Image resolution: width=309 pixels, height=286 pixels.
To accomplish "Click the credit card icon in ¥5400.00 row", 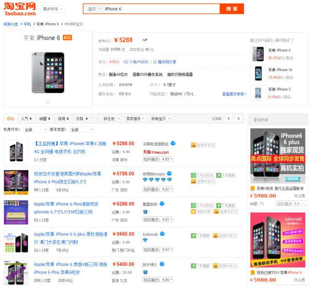I will pyautogui.click(x=216, y=266).
